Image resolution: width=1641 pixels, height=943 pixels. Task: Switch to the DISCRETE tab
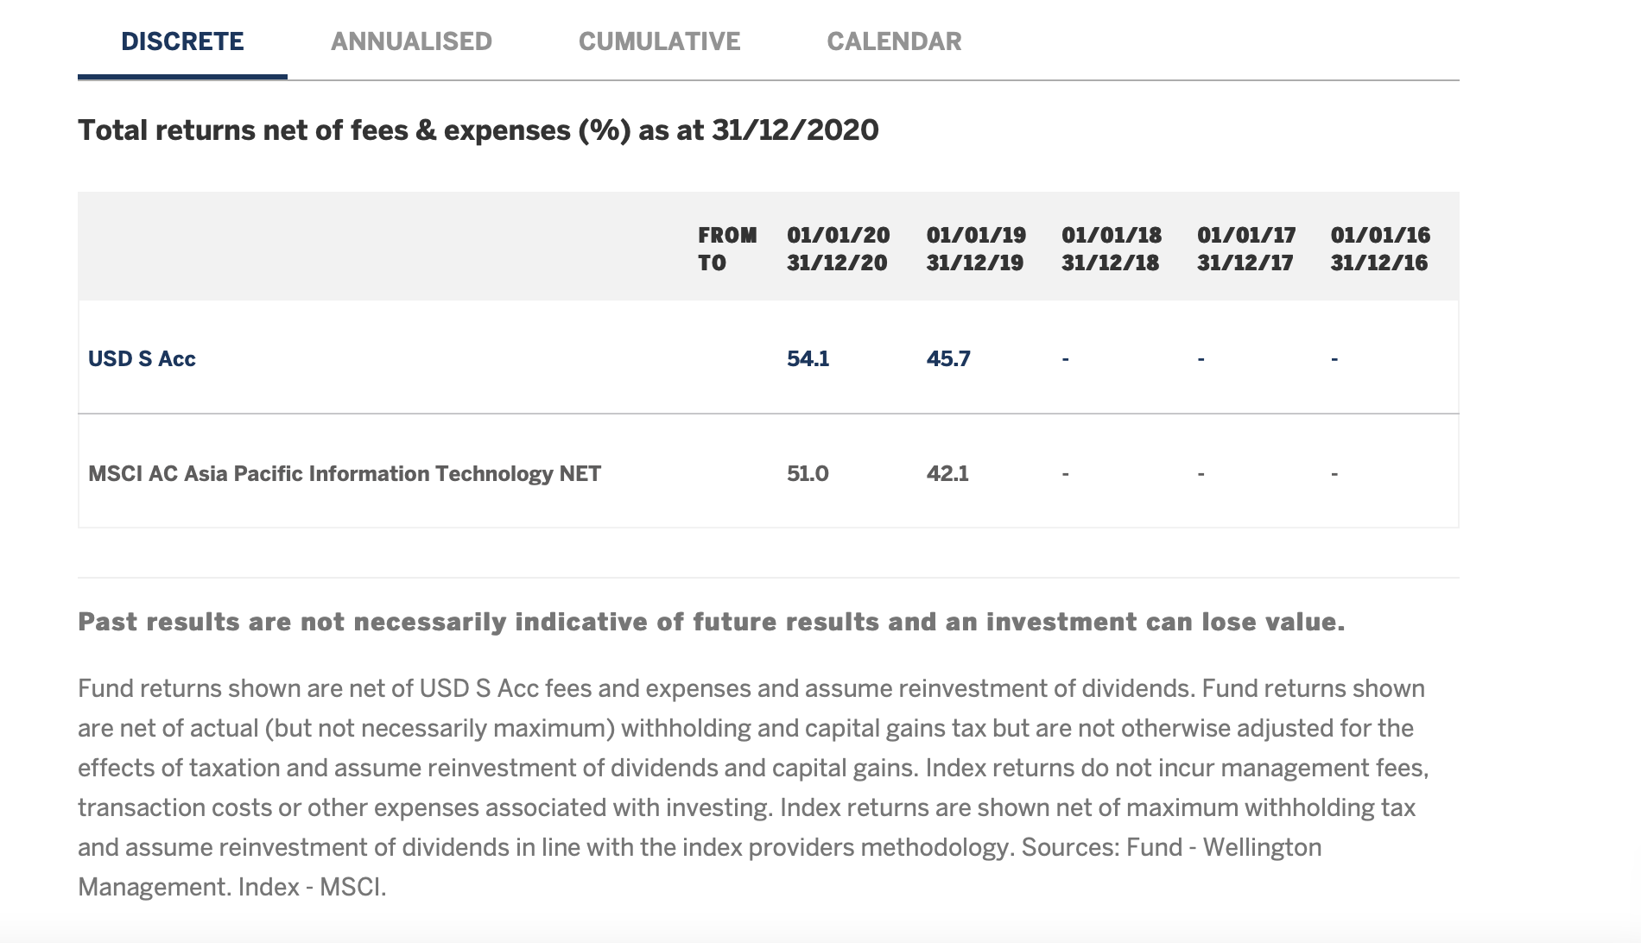click(182, 41)
